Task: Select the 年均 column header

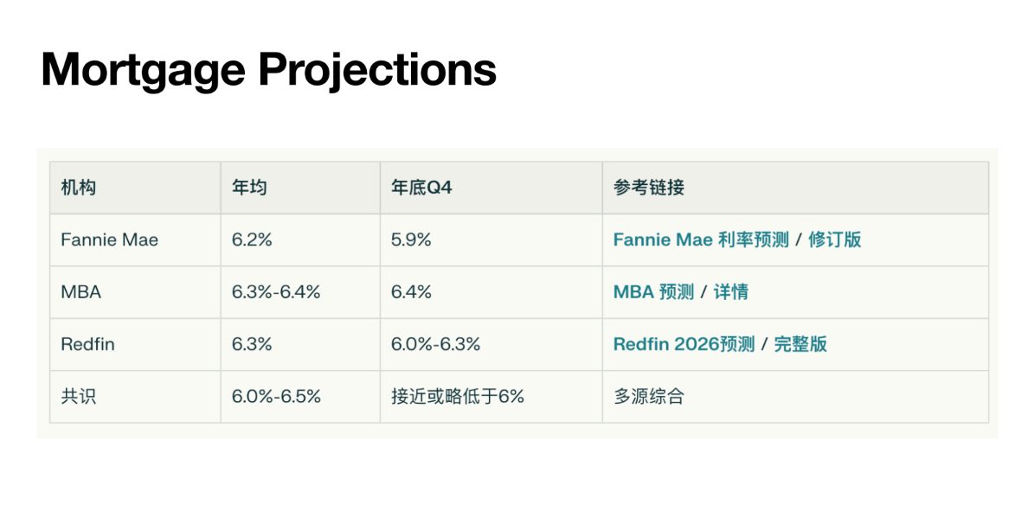Action: [301, 188]
